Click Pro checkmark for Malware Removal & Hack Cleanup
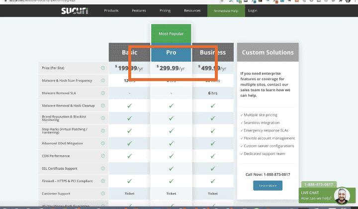The height and width of the screenshot is (209, 358). point(171,105)
